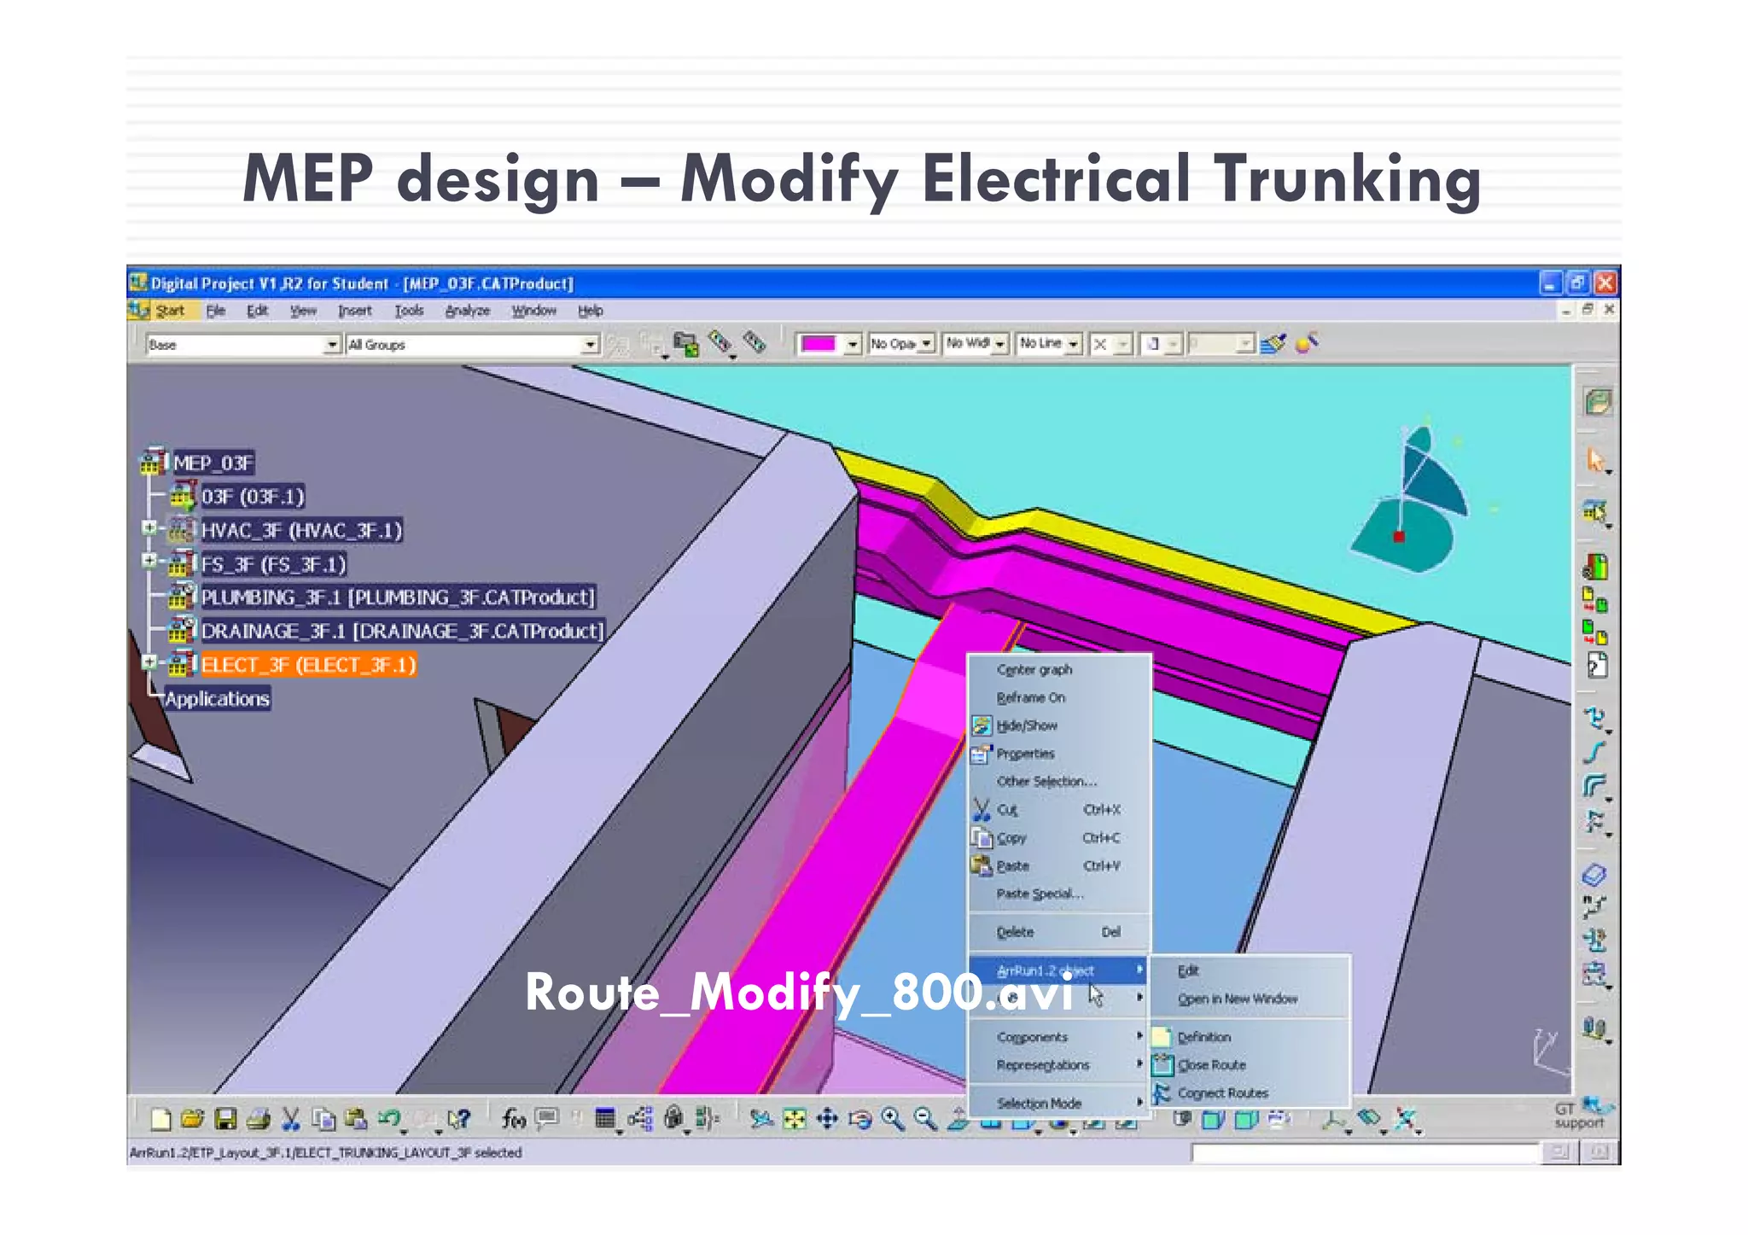Click the Undo arrow icon
Image resolution: width=1748 pixels, height=1235 pixels.
(388, 1119)
